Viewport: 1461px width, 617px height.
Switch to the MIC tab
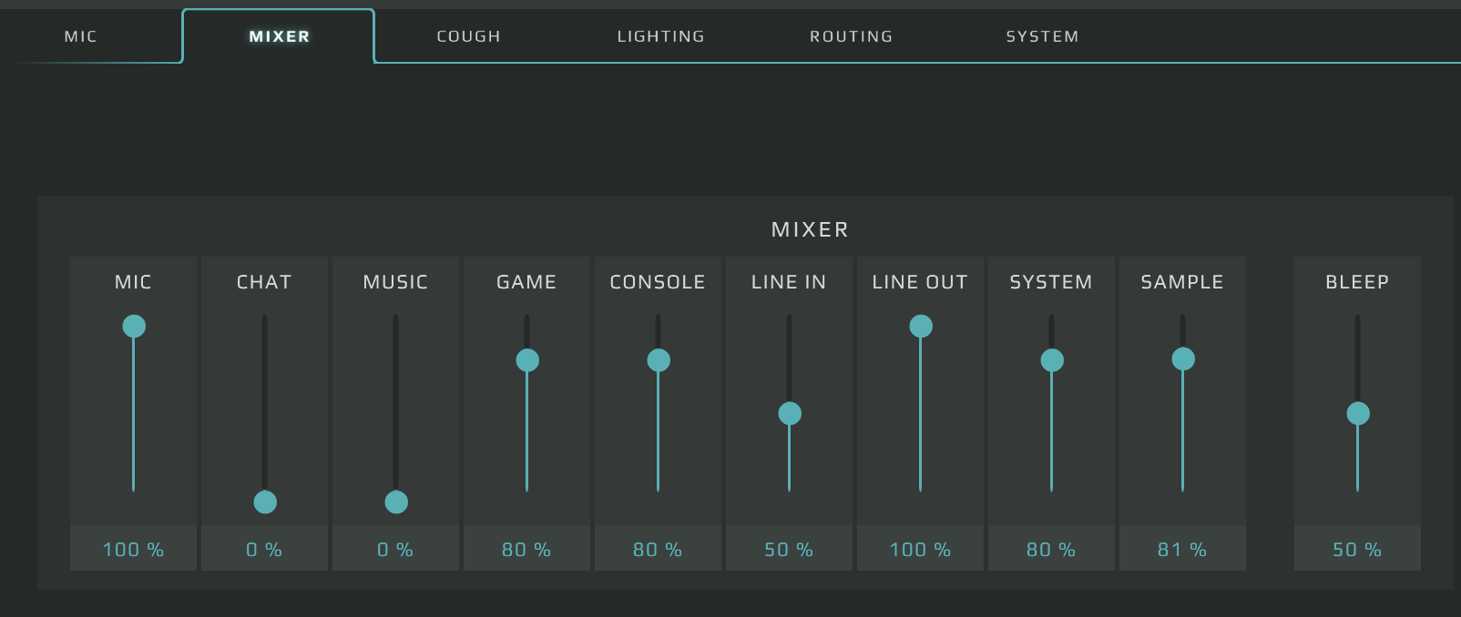pyautogui.click(x=80, y=36)
